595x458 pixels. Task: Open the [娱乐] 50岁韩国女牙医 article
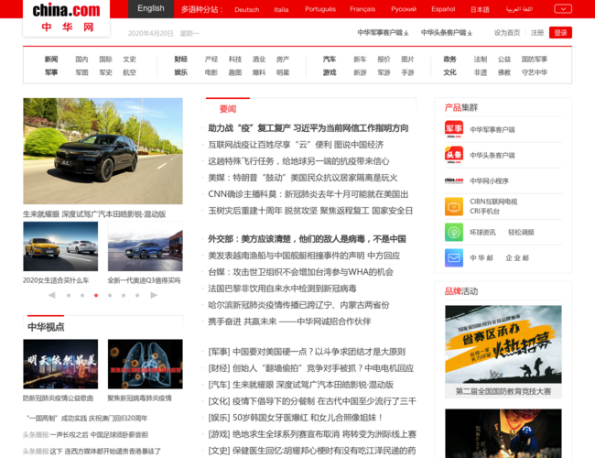coord(296,418)
